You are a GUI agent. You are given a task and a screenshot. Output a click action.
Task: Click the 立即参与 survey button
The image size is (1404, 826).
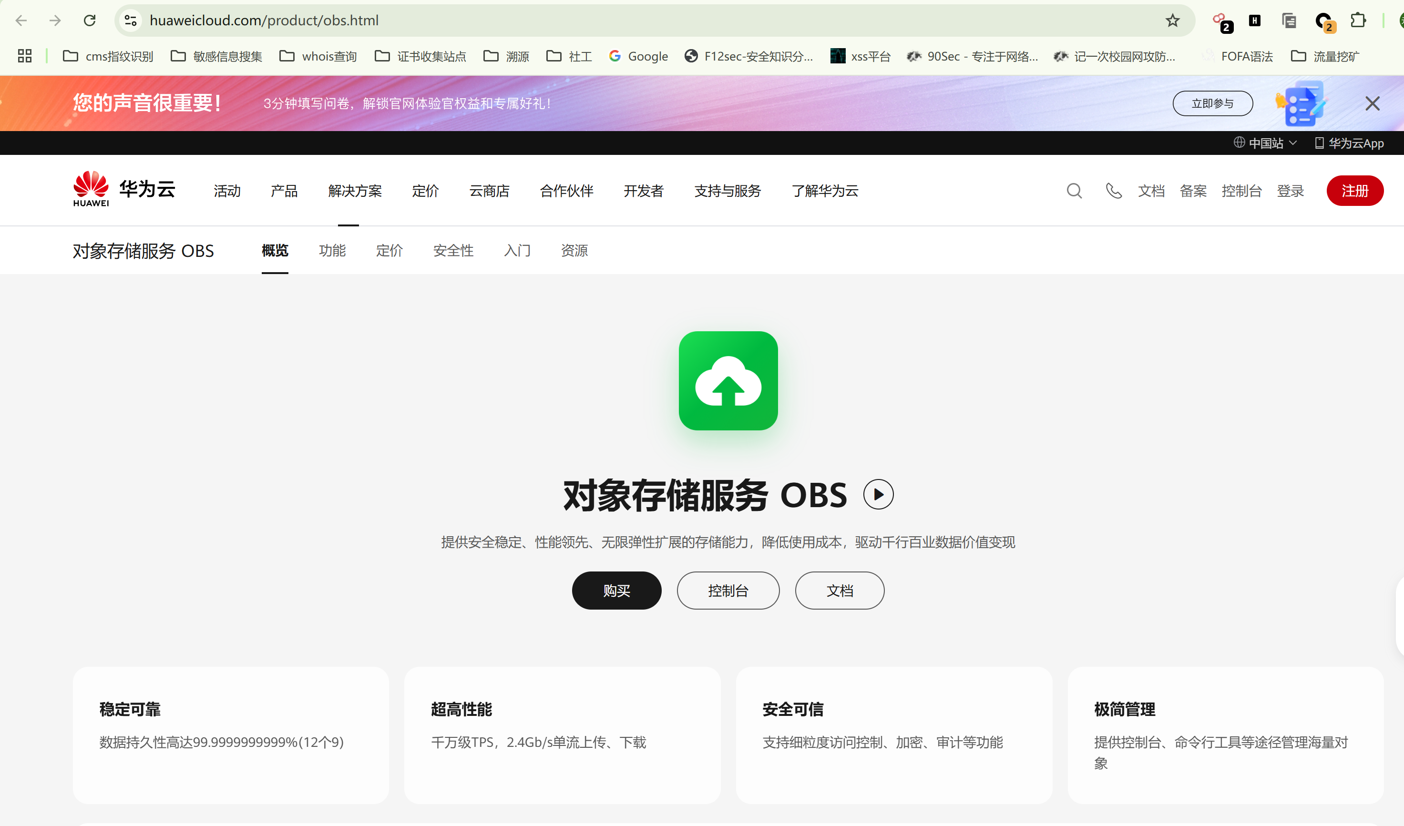click(x=1212, y=103)
